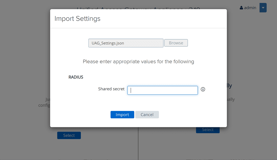Click the Shared secret info icon
The height and width of the screenshot is (160, 277).
(x=203, y=89)
